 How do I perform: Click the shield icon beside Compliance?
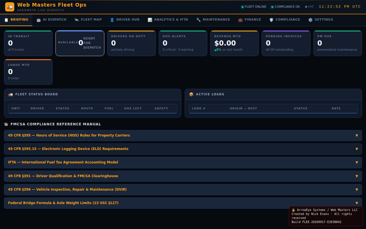click(271, 20)
